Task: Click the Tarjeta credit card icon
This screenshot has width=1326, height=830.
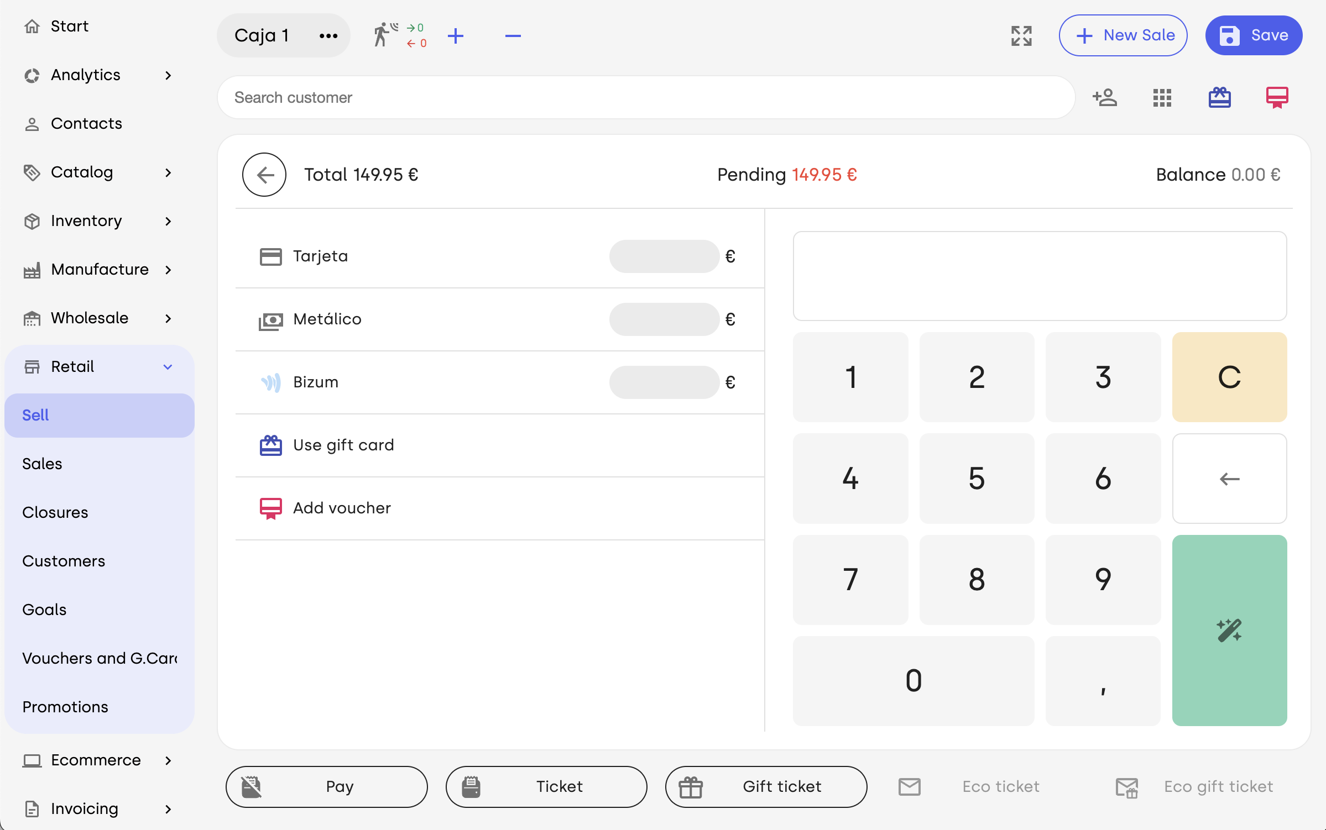Action: pos(271,256)
